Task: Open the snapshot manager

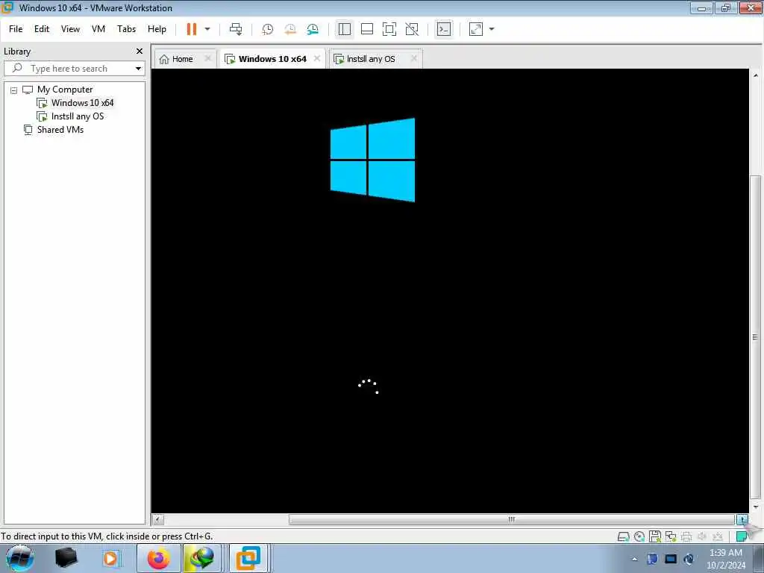Action: 313,29
